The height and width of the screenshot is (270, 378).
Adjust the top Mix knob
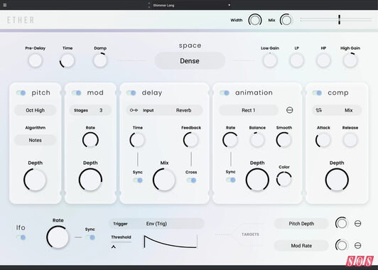coord(286,20)
